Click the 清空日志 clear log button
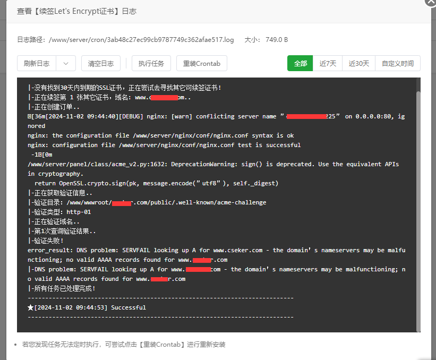Screen dimensions: 436x360 pos(101,63)
